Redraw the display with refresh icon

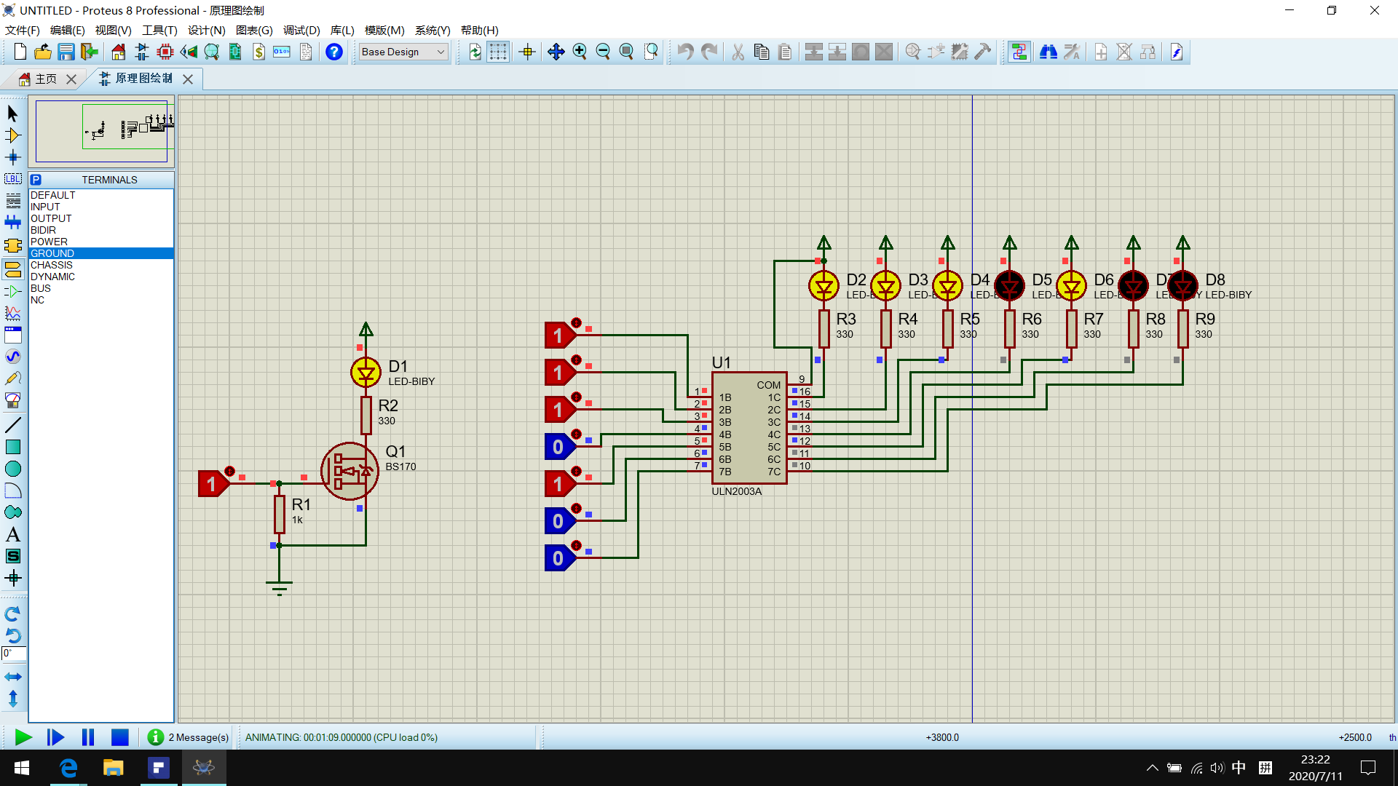click(x=475, y=52)
